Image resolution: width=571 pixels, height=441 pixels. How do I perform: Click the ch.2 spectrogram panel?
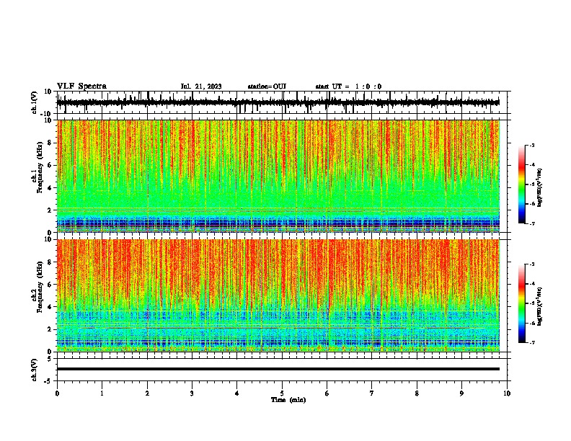[x=278, y=295]
